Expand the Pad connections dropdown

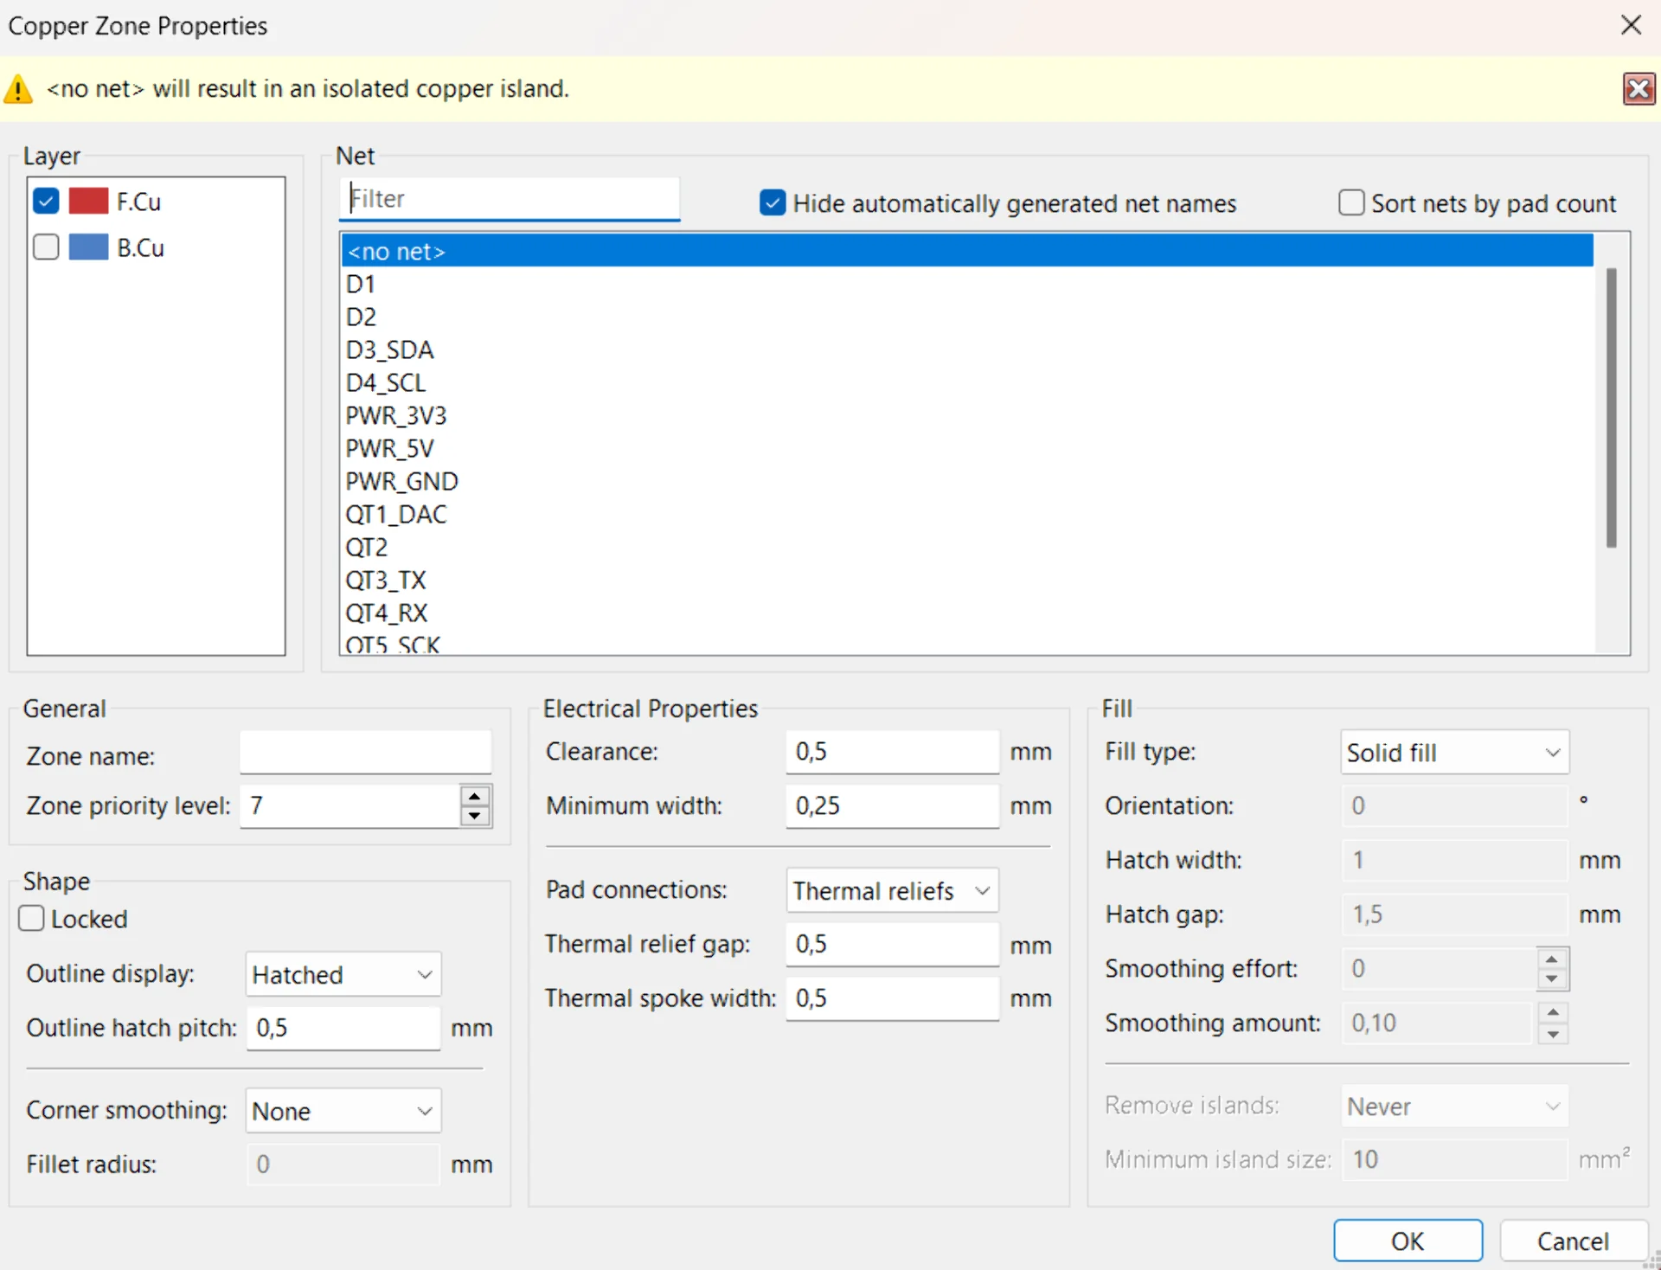coord(891,891)
